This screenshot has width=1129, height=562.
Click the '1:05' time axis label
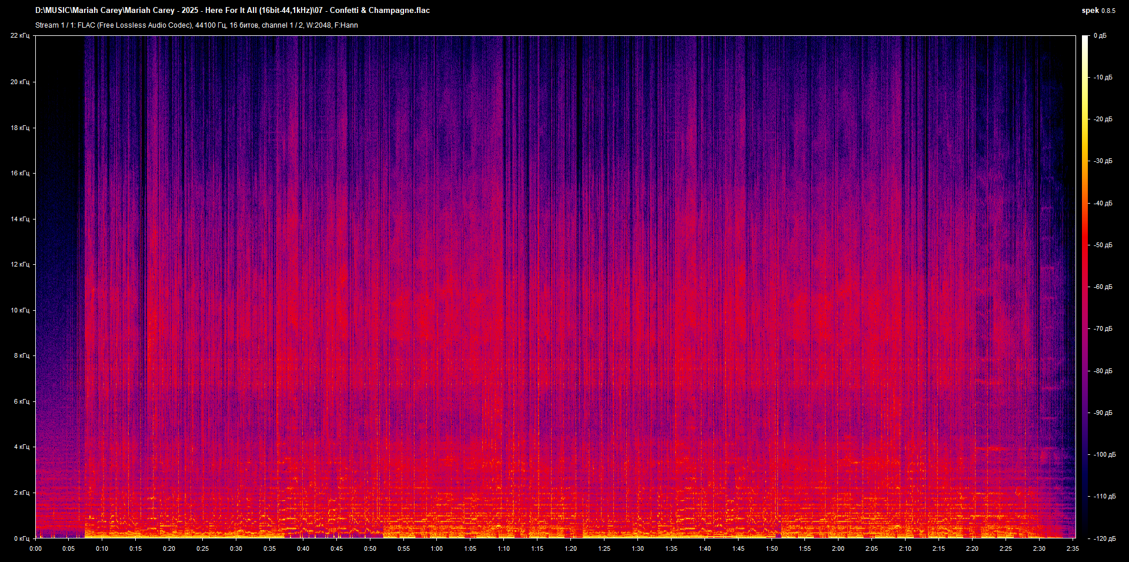(x=470, y=548)
